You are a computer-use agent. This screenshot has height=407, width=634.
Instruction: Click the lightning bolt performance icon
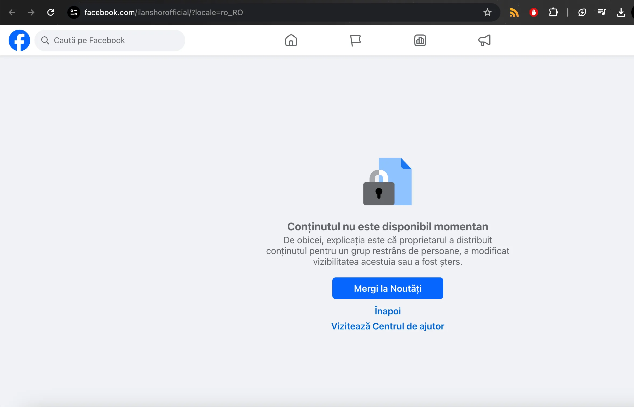(x=582, y=12)
